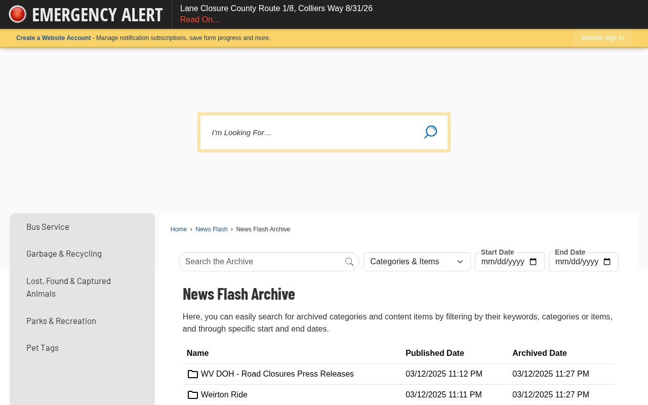Screen dimensions: 648x405
Task: Click the Published Date column header
Action: point(435,353)
